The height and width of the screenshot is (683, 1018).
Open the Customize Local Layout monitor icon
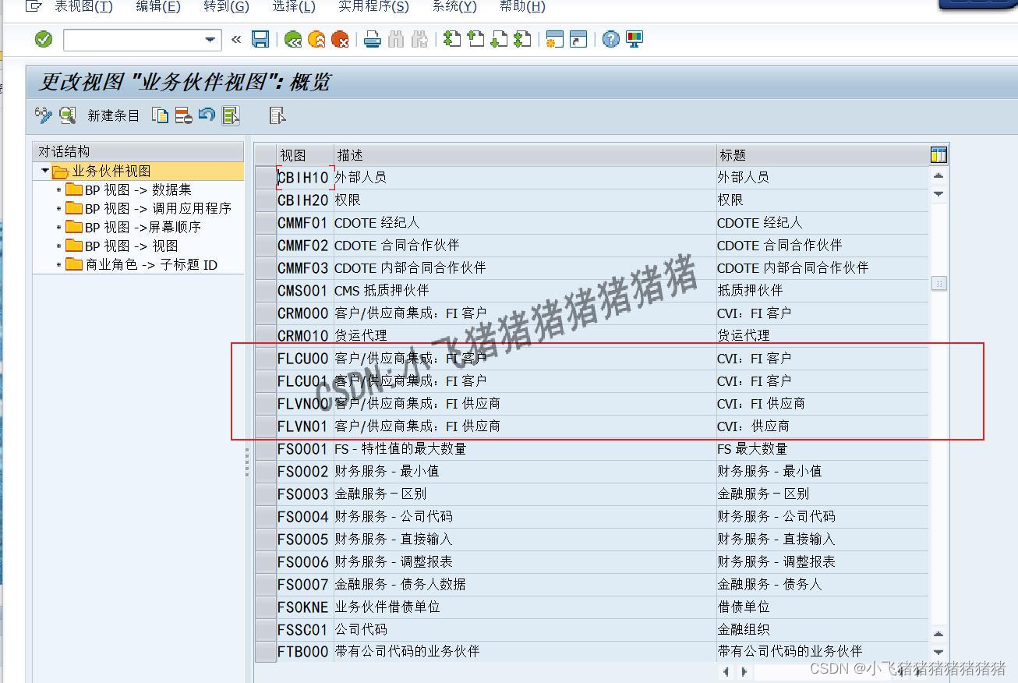click(x=634, y=39)
